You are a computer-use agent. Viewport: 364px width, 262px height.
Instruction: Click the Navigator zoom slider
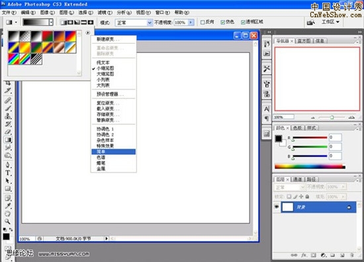(x=332, y=117)
